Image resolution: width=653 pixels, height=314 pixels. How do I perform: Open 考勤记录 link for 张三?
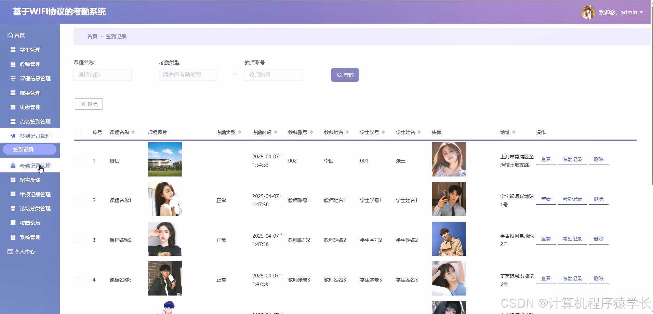[572, 159]
